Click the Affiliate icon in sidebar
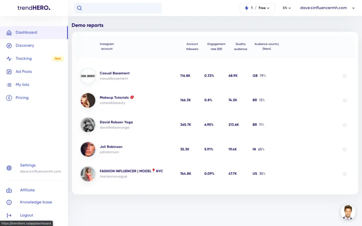The image size is (362, 226). pyautogui.click(x=9, y=190)
